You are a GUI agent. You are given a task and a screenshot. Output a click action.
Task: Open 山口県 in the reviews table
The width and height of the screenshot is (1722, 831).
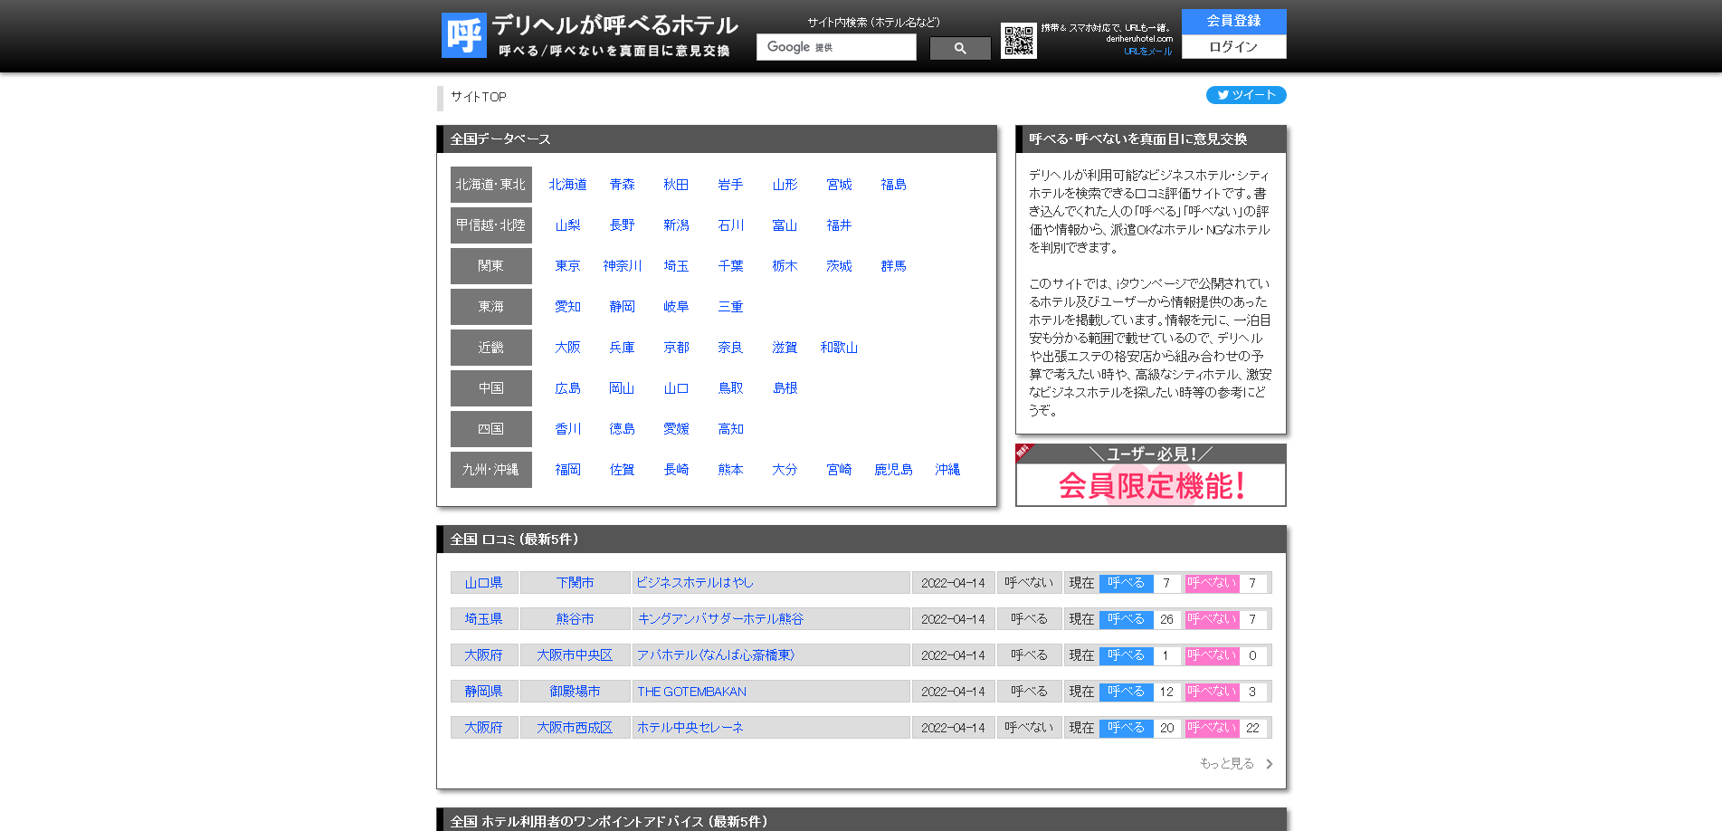point(483,583)
